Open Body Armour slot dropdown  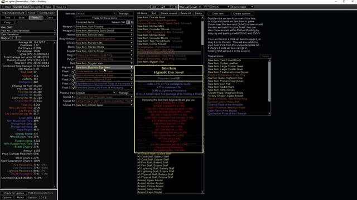tap(104, 39)
